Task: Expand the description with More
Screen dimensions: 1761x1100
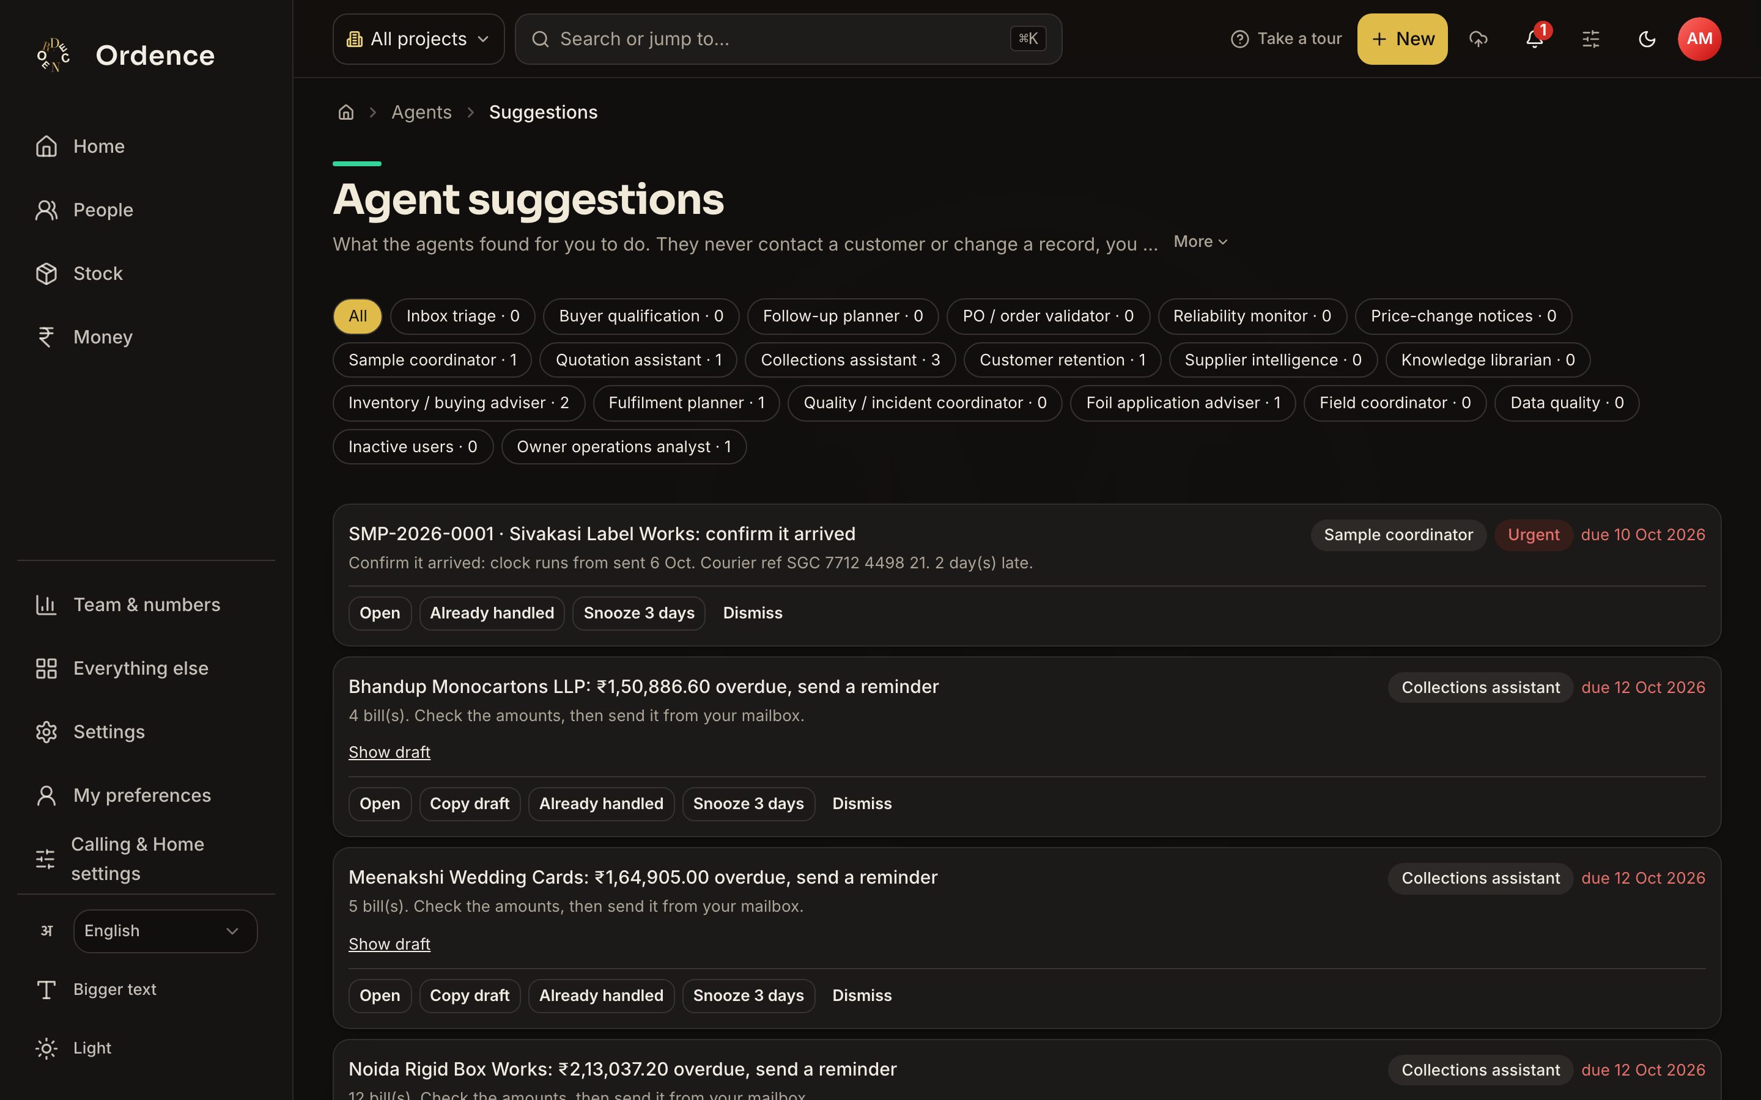Action: click(x=1200, y=241)
